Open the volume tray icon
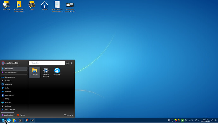This screenshot has height=125, width=218. tap(189, 120)
